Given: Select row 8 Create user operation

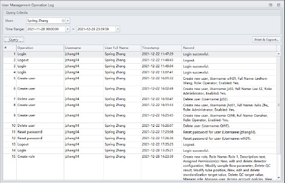Looking at the screenshot, I should pyautogui.click(x=26, y=105).
